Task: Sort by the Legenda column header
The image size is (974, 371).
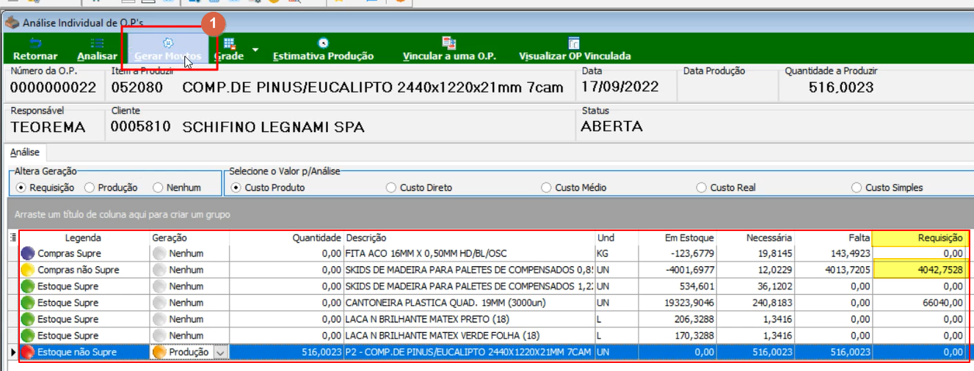Action: click(x=83, y=238)
